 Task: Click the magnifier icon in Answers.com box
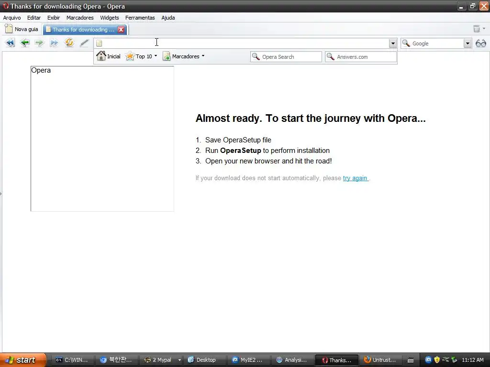(x=330, y=56)
